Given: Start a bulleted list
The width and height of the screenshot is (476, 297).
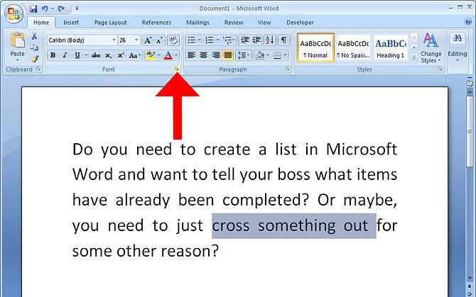Looking at the screenshot, I should (x=192, y=40).
